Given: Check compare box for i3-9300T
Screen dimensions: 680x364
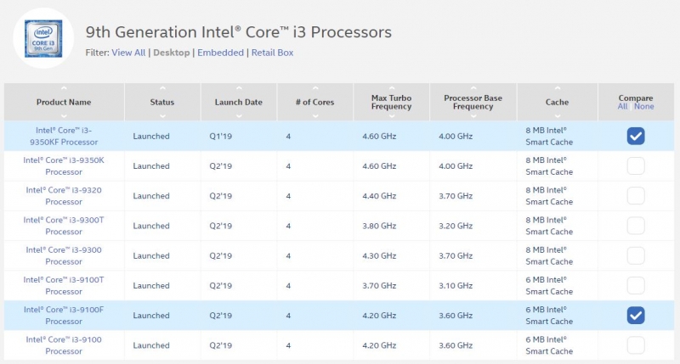Looking at the screenshot, I should click(636, 226).
